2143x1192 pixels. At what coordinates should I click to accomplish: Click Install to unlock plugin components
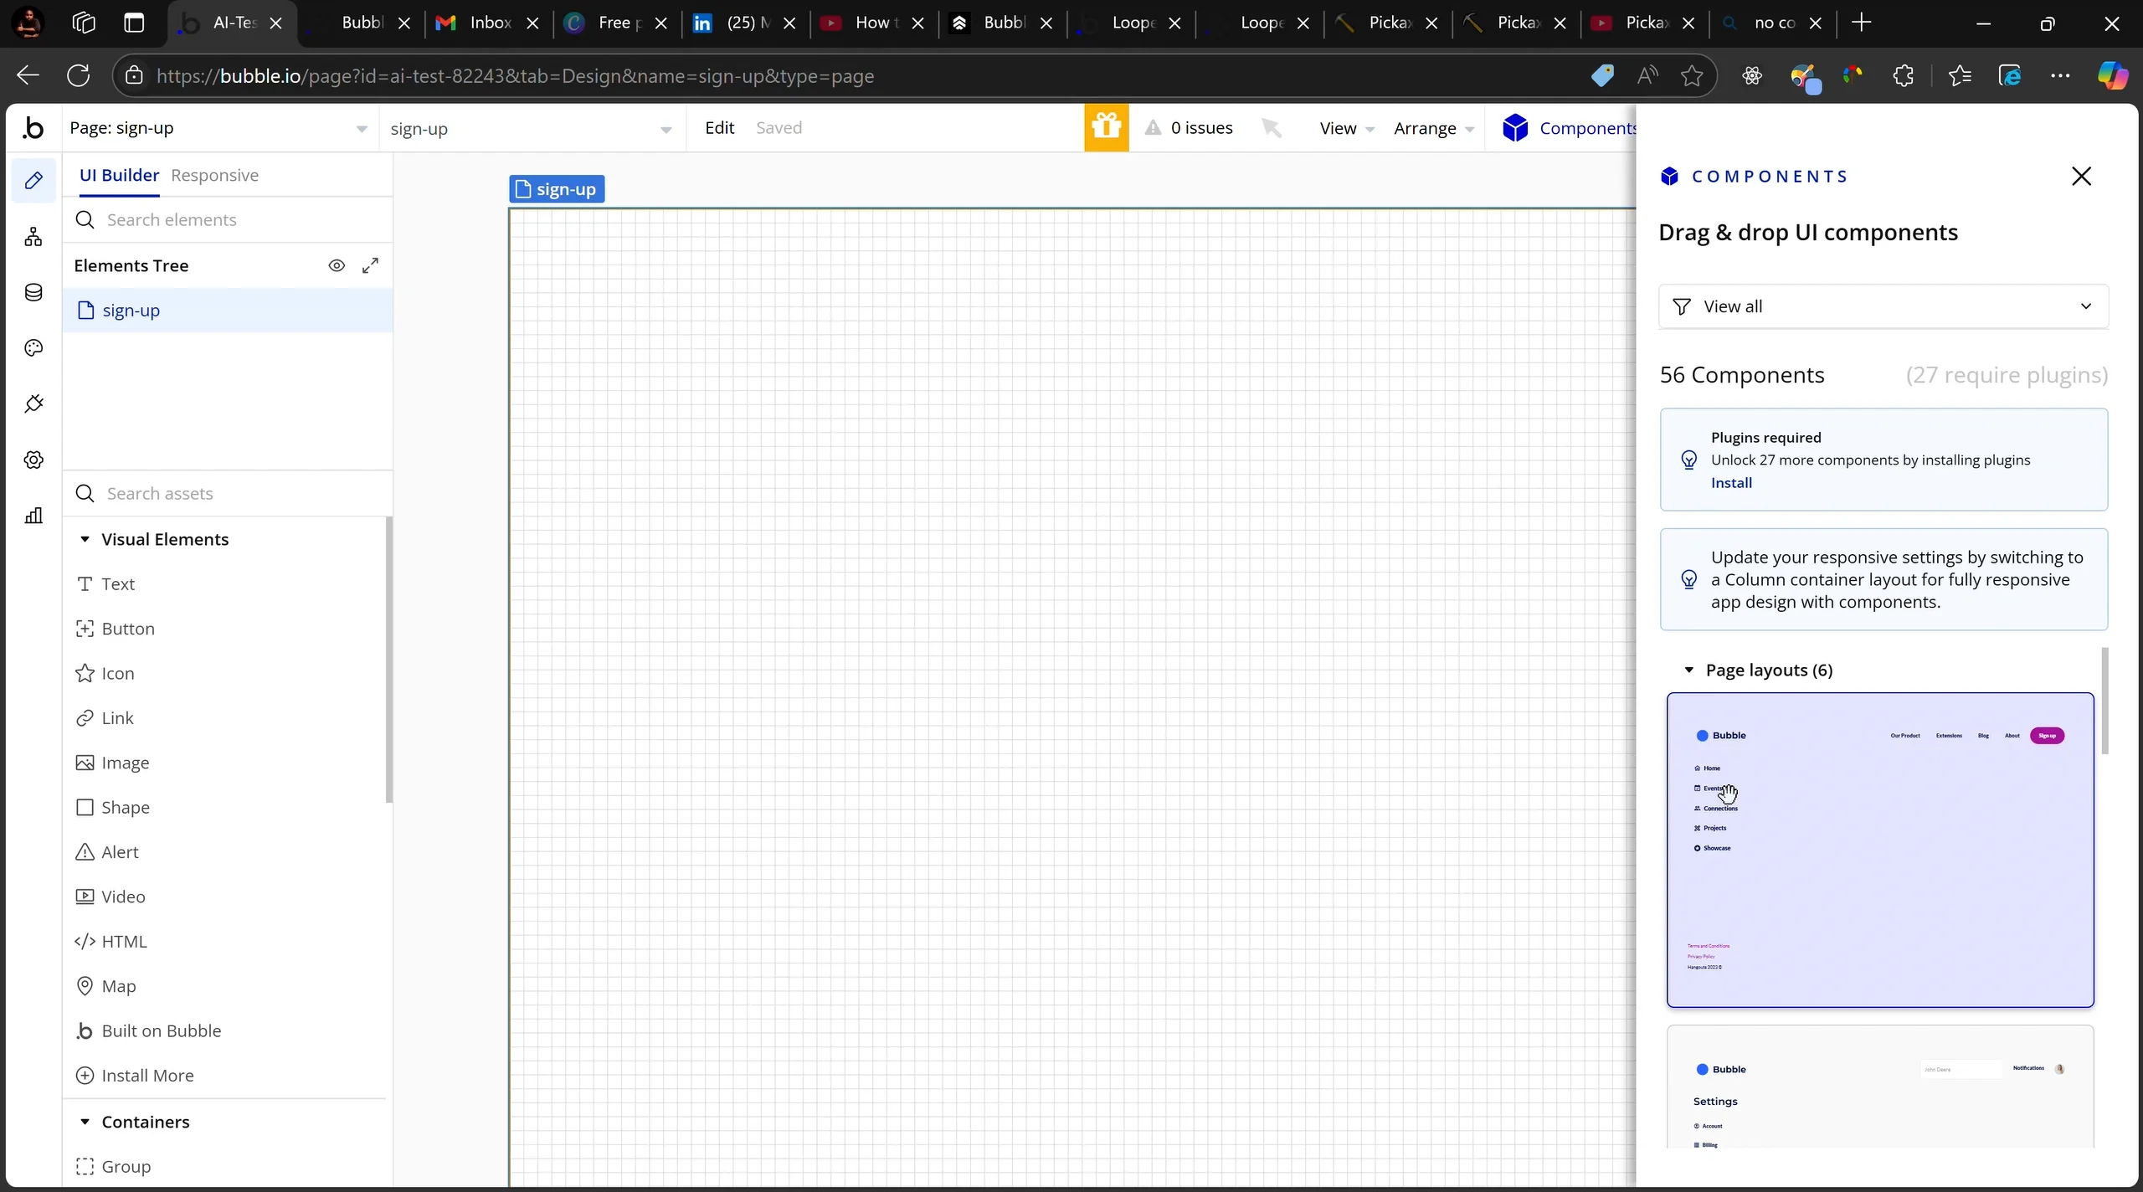(x=1730, y=482)
